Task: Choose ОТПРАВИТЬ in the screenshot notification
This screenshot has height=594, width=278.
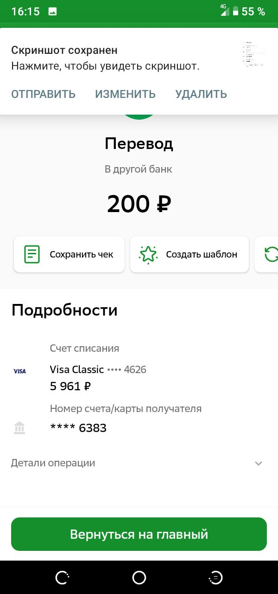Action: click(x=44, y=94)
